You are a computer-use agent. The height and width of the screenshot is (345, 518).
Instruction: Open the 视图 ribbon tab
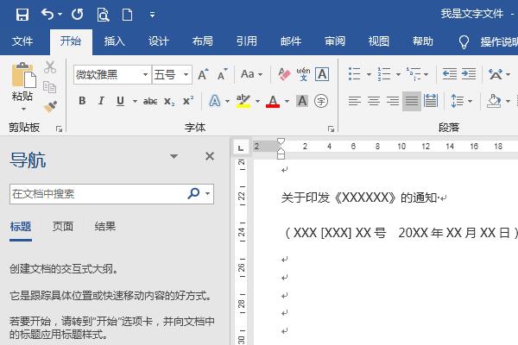click(379, 41)
